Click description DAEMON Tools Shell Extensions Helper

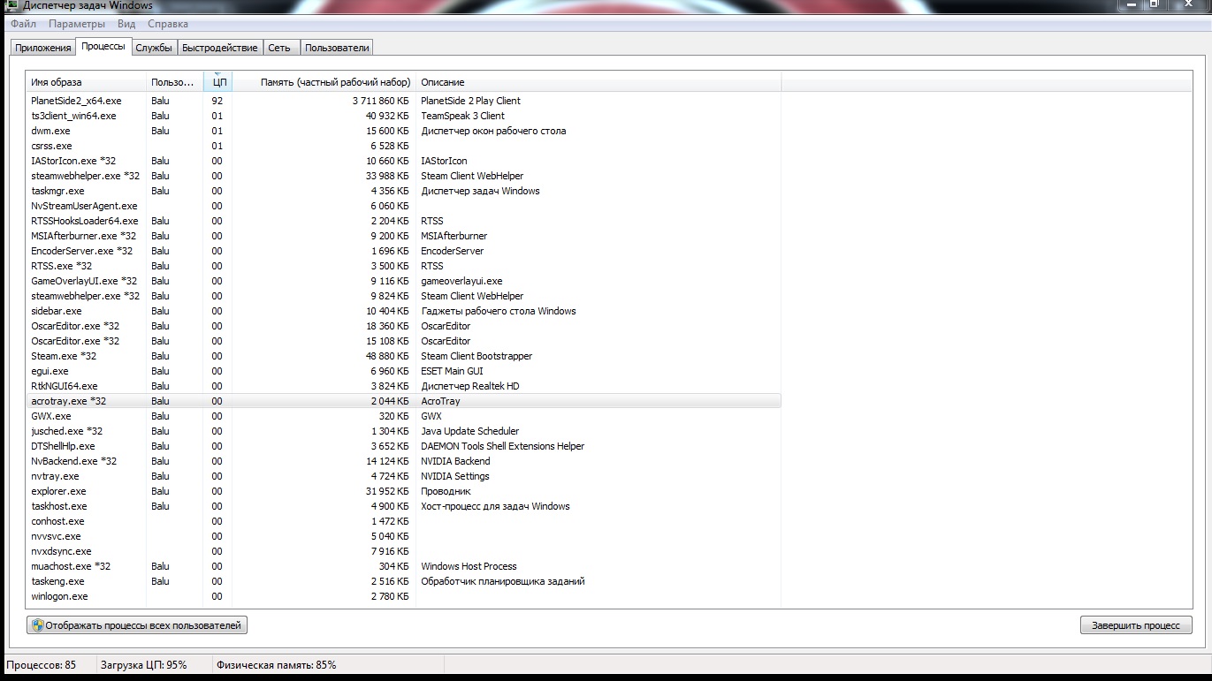click(x=502, y=446)
